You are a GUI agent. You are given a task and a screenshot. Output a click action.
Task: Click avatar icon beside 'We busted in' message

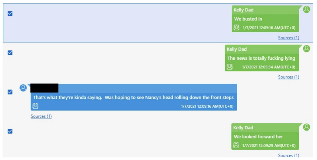click(x=307, y=10)
